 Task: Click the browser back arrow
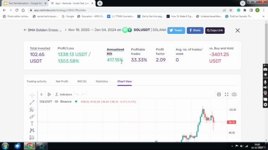point(4,10)
